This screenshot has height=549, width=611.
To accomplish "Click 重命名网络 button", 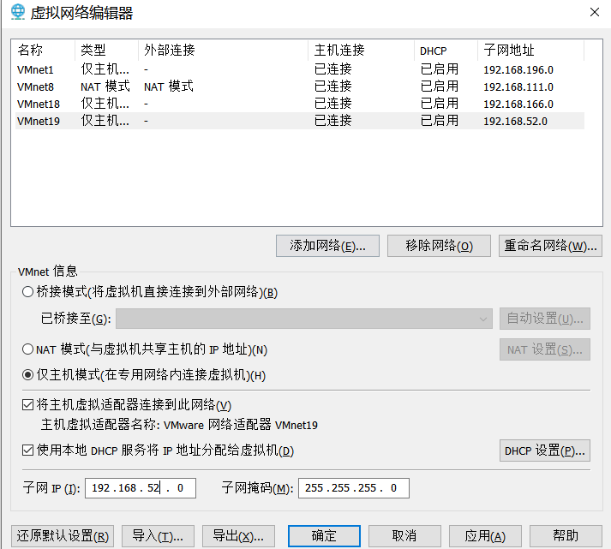I will [550, 246].
